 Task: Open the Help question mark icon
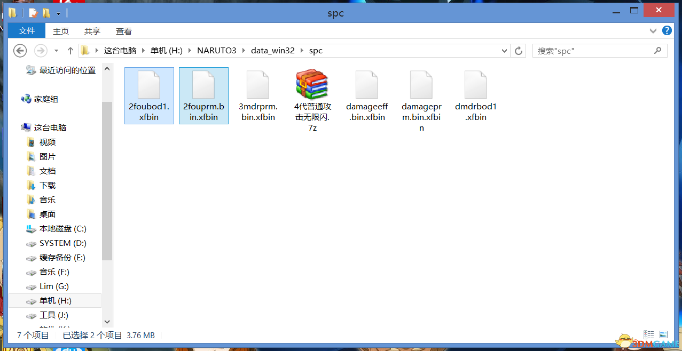(x=667, y=31)
